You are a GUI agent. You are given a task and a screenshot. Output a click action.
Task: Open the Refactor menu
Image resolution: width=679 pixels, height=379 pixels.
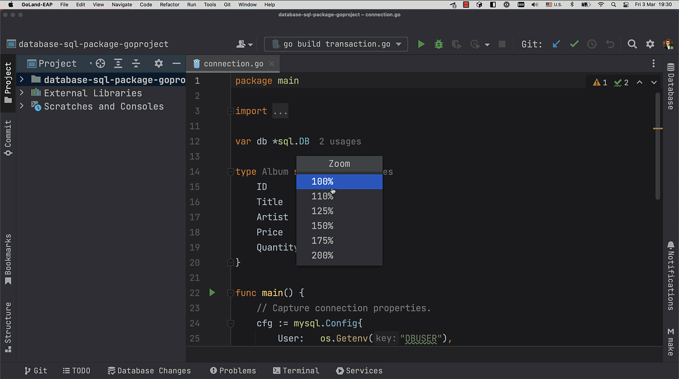169,5
